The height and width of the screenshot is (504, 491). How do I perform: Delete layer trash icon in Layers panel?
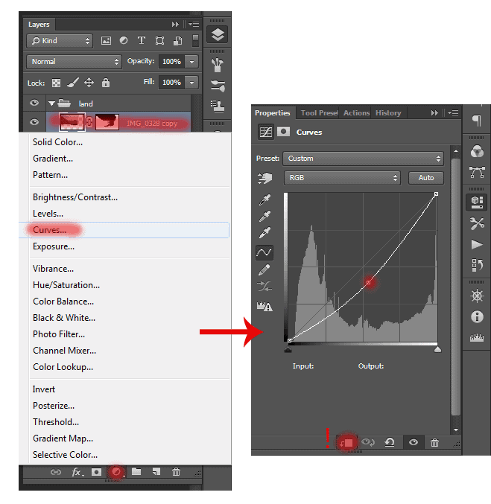(x=176, y=472)
